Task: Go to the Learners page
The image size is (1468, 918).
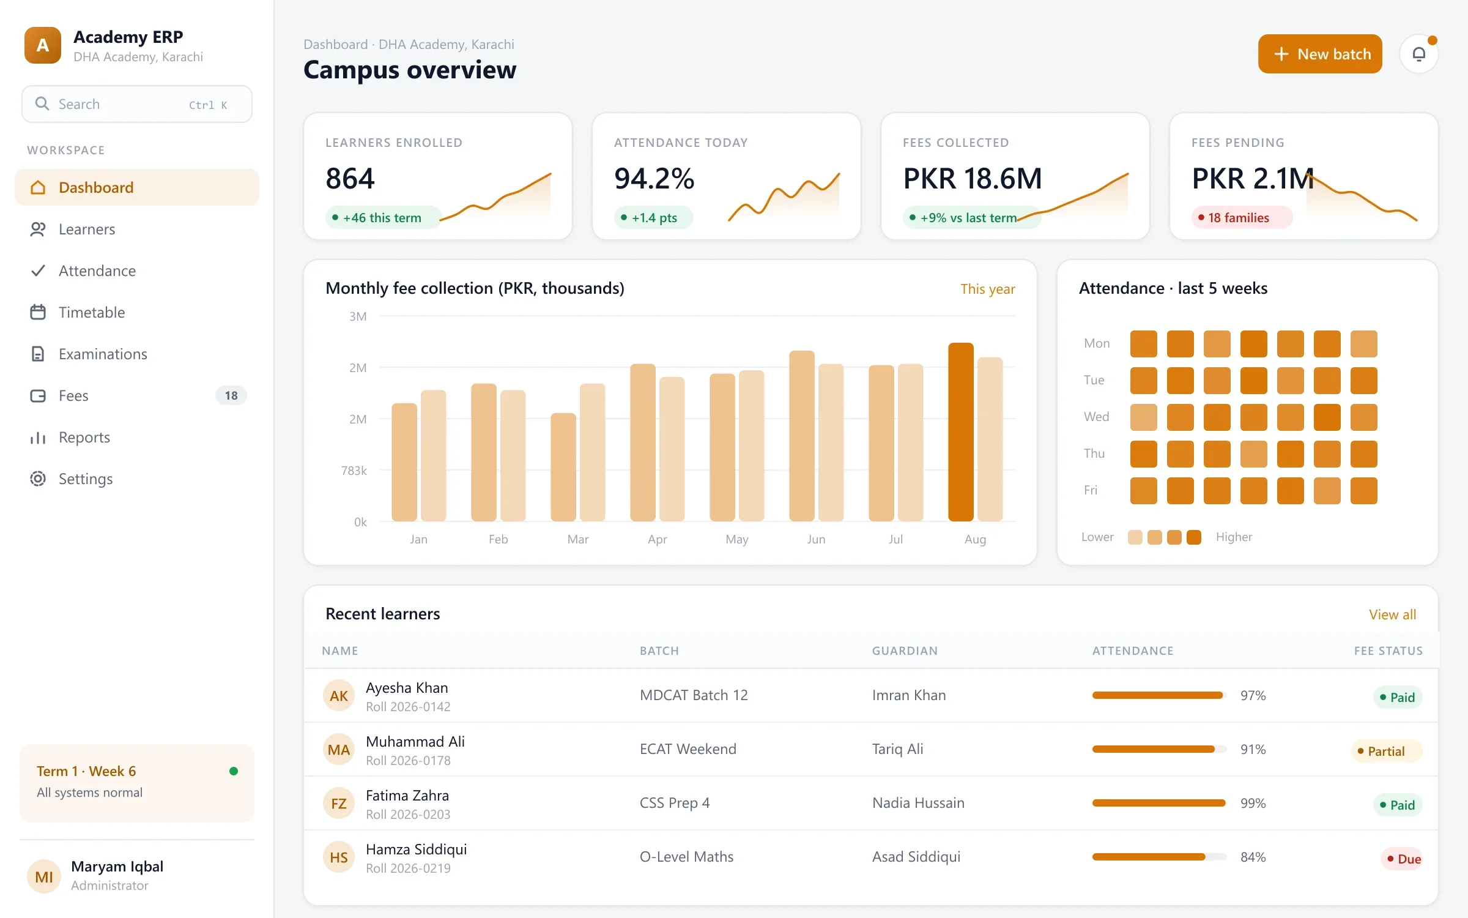Action: point(137,229)
